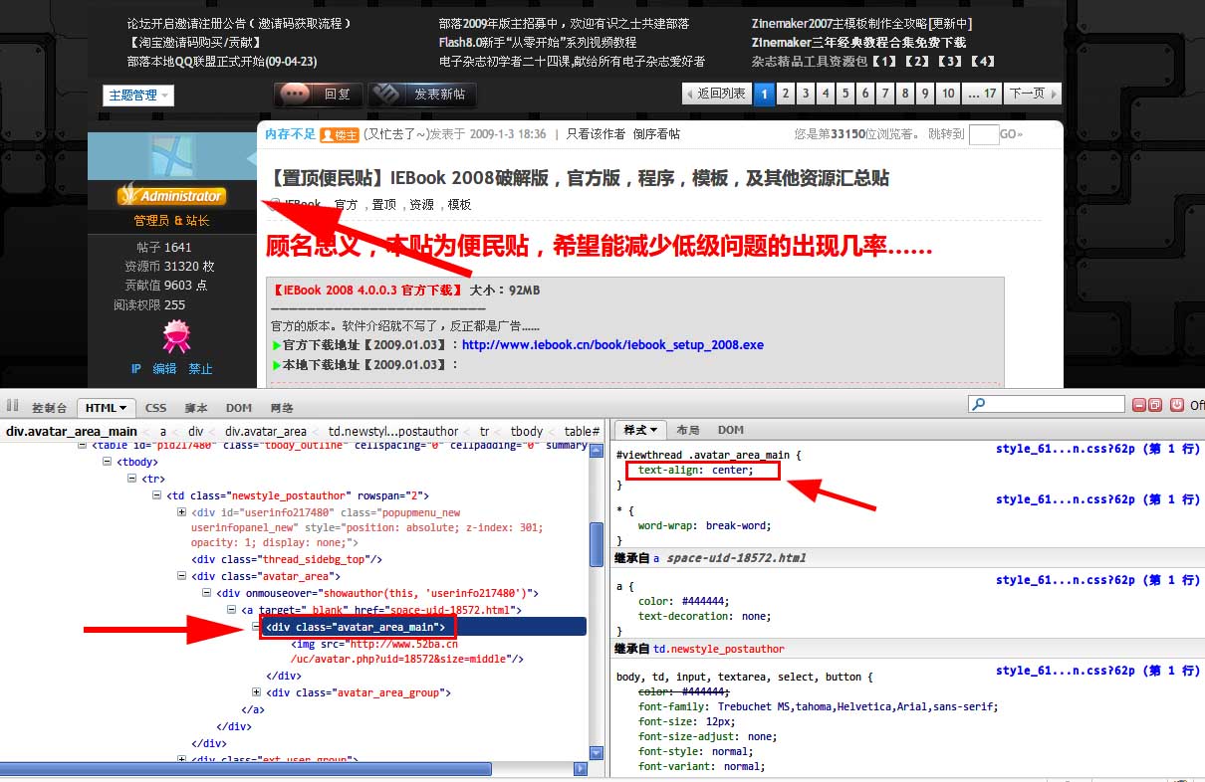1205x782 pixels.
Task: Click 只看该作者 link
Action: click(596, 134)
